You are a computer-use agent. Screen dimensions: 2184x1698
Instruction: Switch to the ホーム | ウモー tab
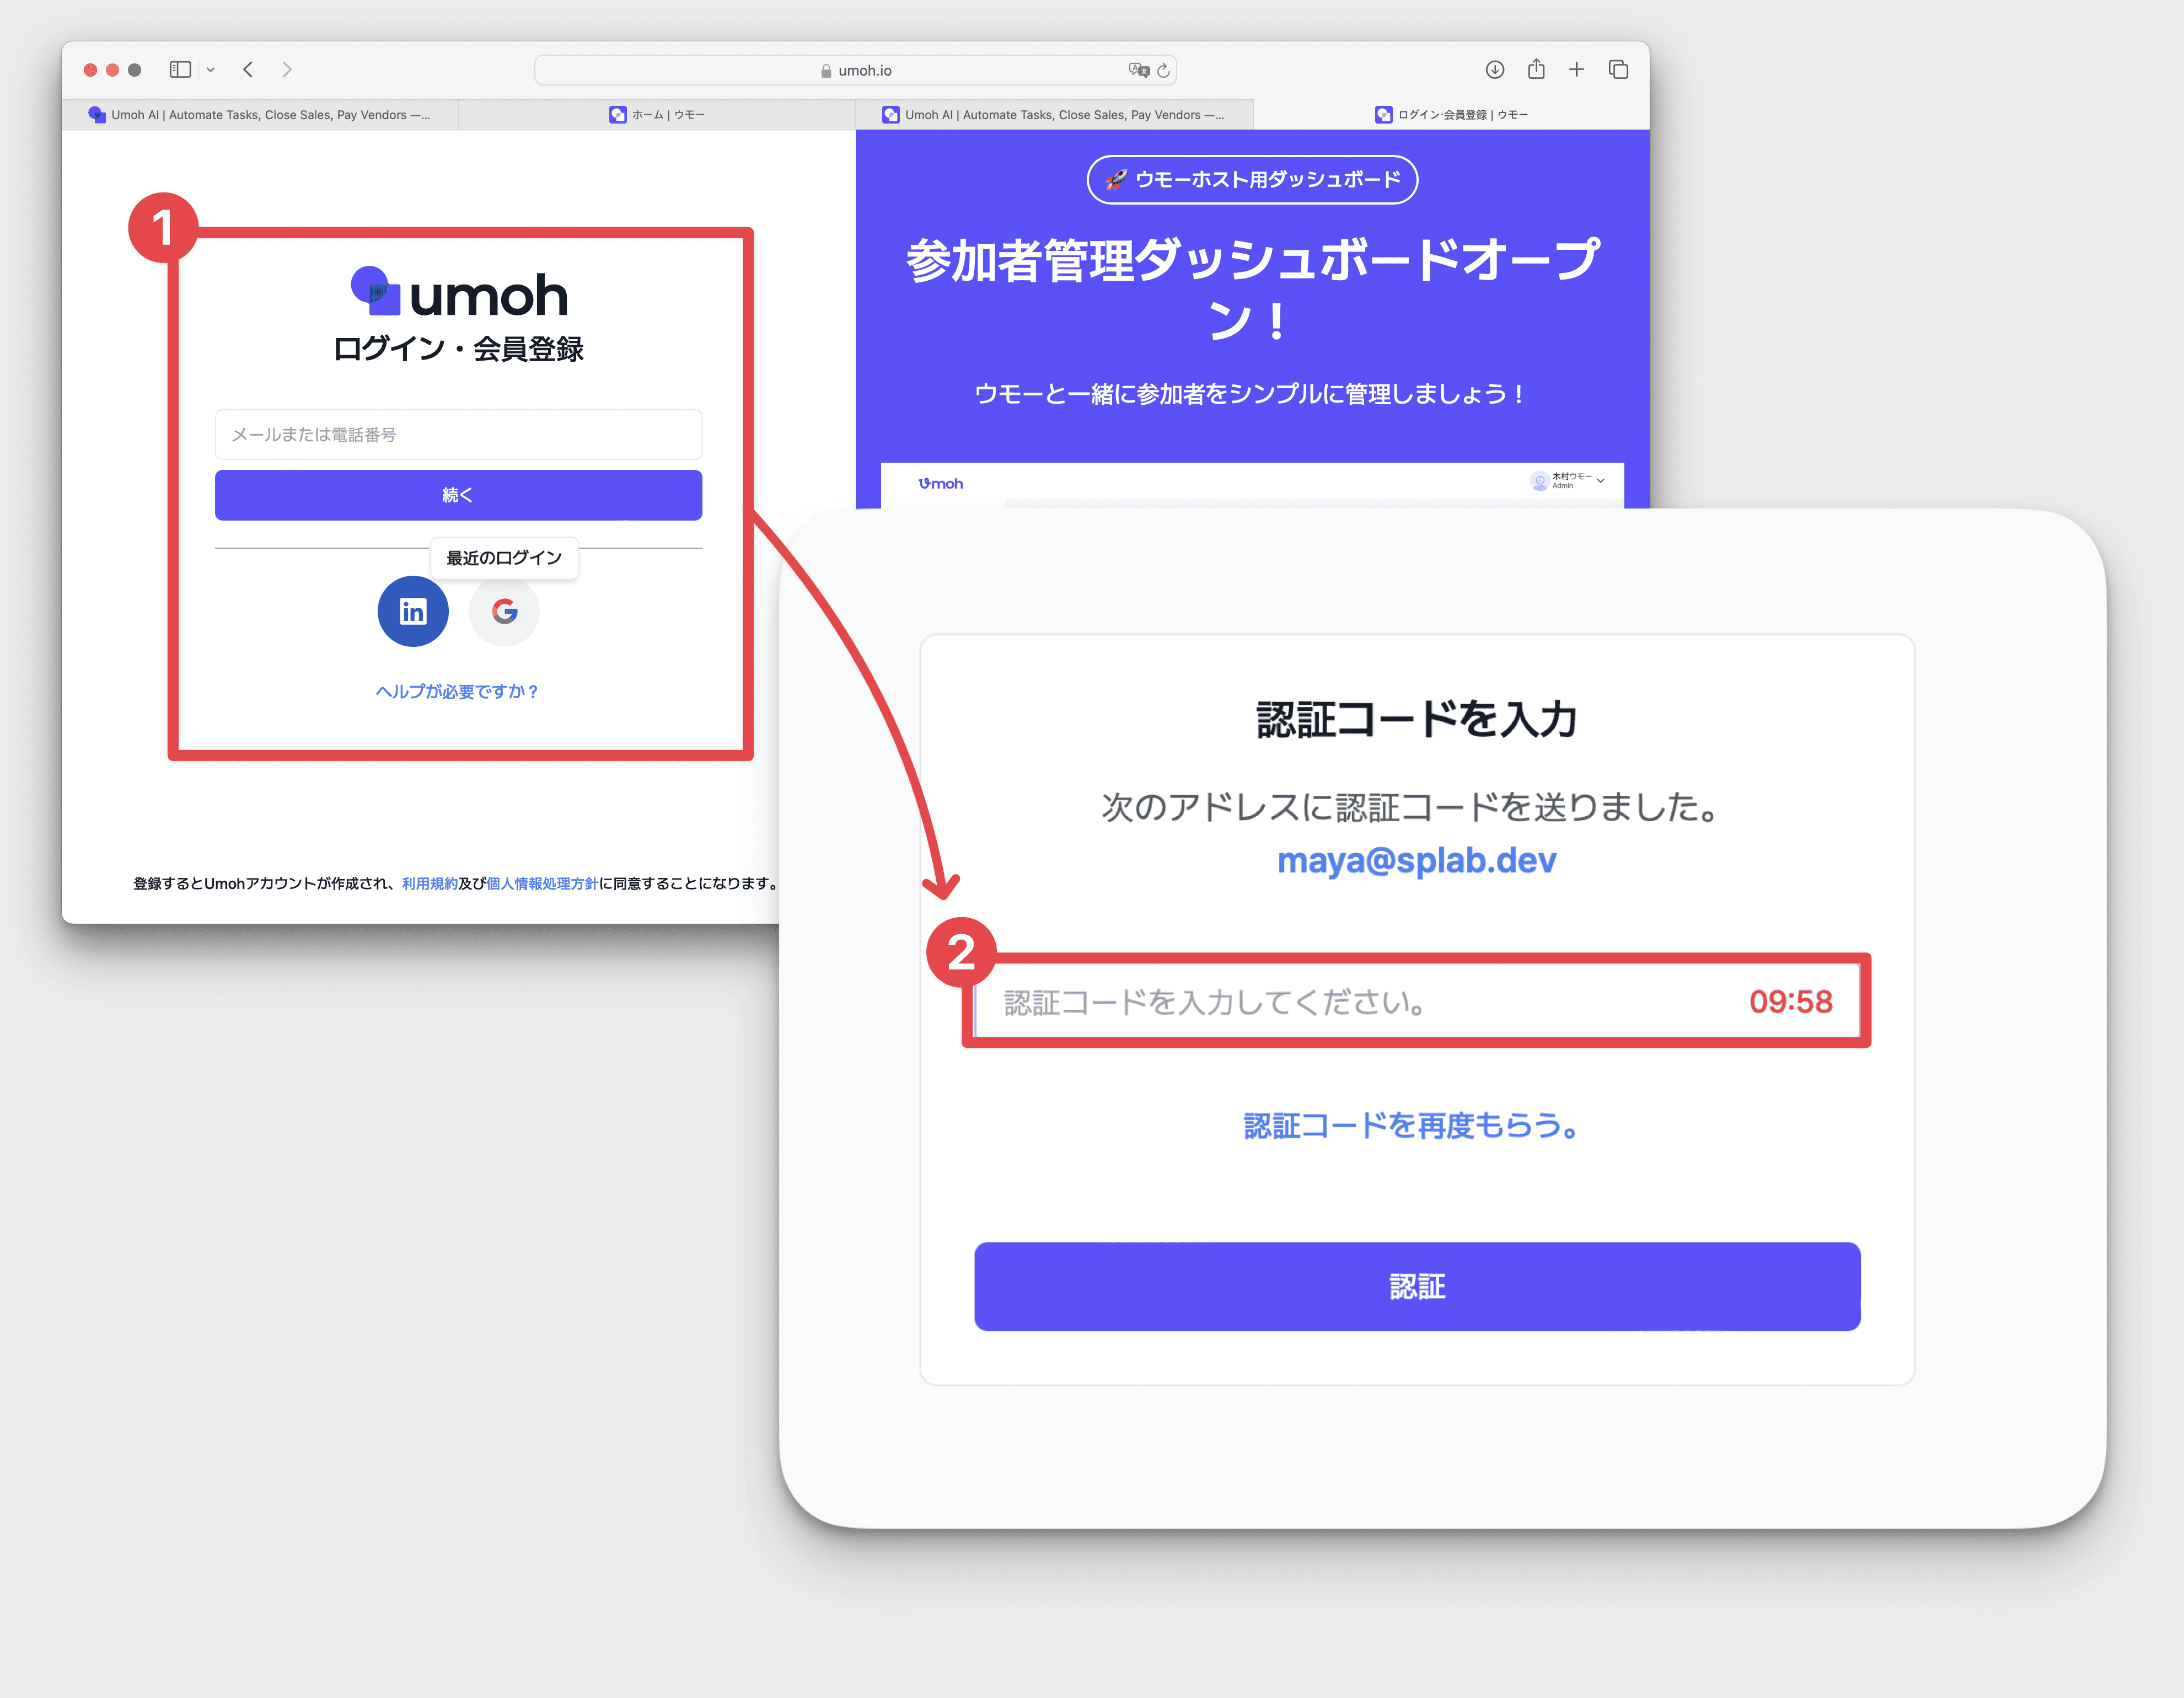tap(657, 115)
